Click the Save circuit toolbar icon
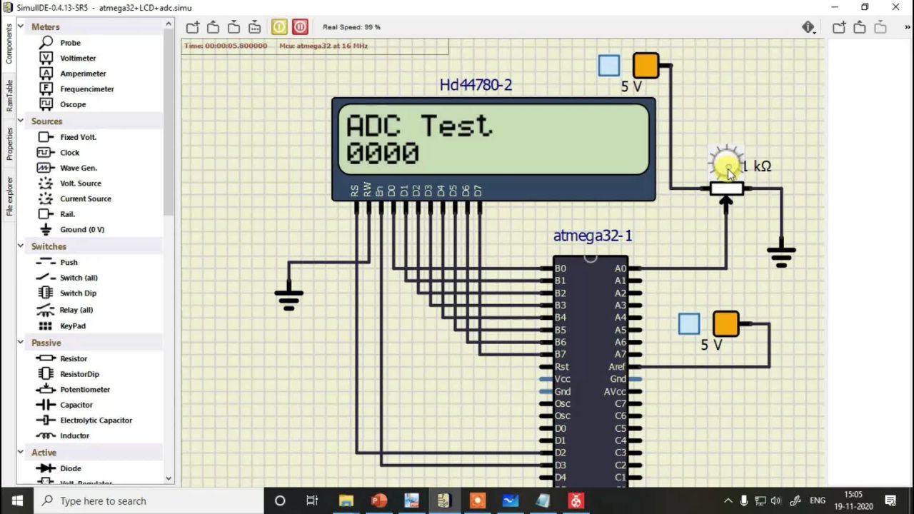This screenshot has height=514, width=914. [x=233, y=27]
